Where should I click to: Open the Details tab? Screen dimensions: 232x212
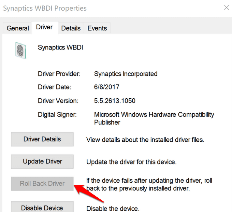point(71,28)
